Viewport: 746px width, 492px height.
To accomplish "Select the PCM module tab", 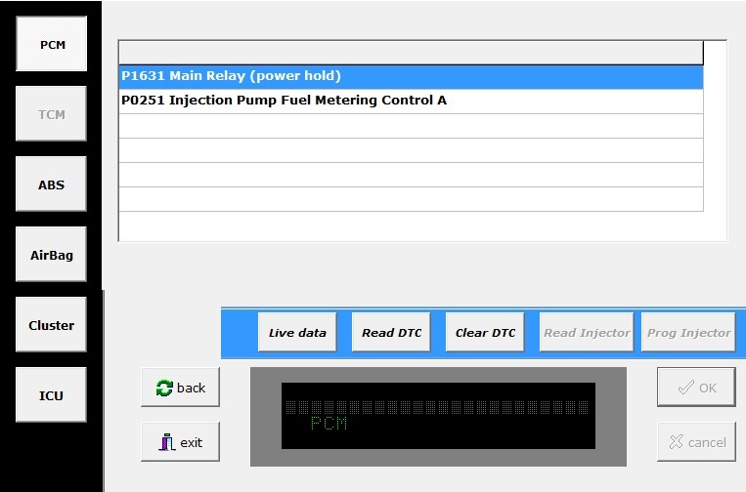I will [x=52, y=44].
